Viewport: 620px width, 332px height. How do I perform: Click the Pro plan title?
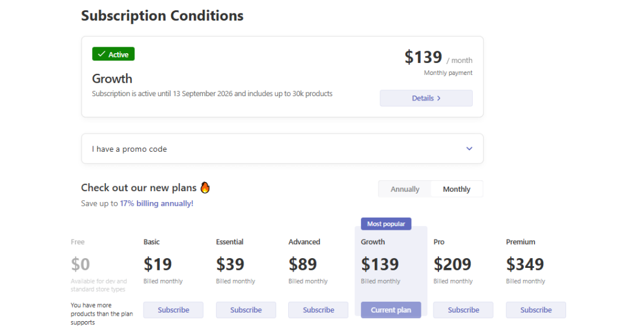pyautogui.click(x=439, y=242)
